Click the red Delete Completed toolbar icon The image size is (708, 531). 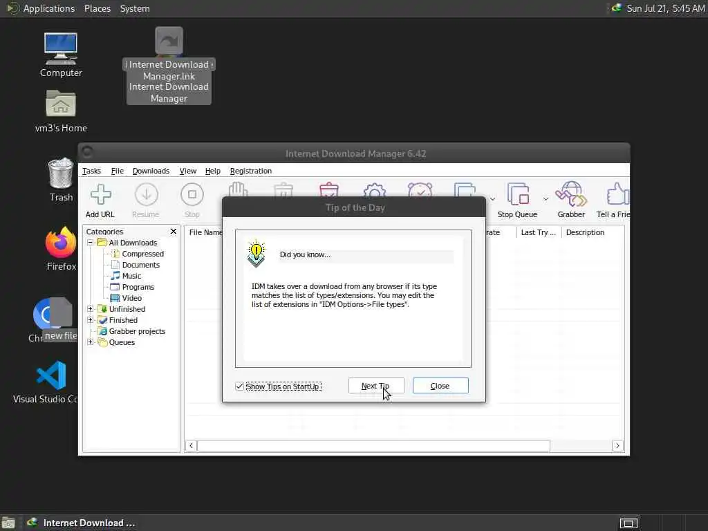329,189
